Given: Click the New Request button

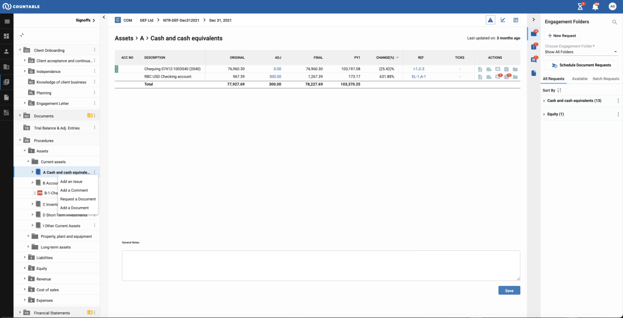Looking at the screenshot, I should point(562,35).
